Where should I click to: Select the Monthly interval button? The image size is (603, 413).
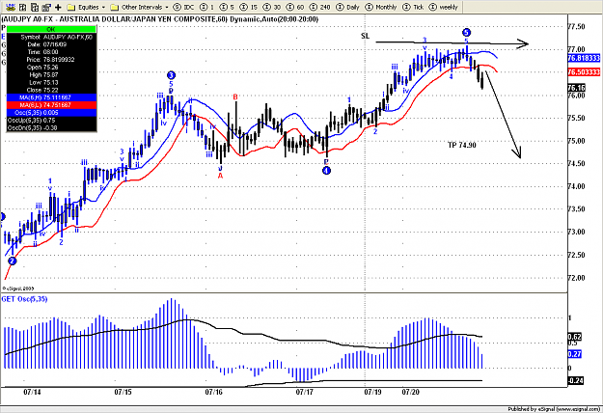(381, 7)
